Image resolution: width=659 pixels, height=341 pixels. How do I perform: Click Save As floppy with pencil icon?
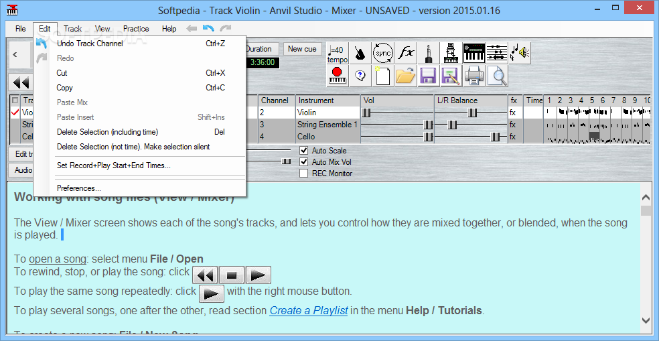[x=451, y=76]
